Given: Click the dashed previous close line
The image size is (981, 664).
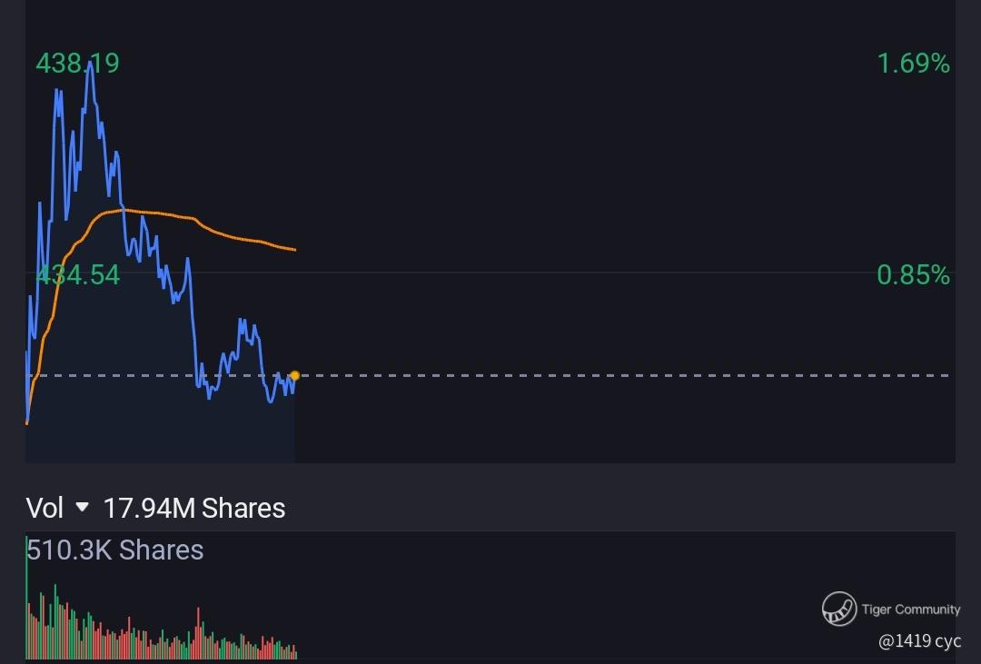Looking at the screenshot, I should (618, 375).
